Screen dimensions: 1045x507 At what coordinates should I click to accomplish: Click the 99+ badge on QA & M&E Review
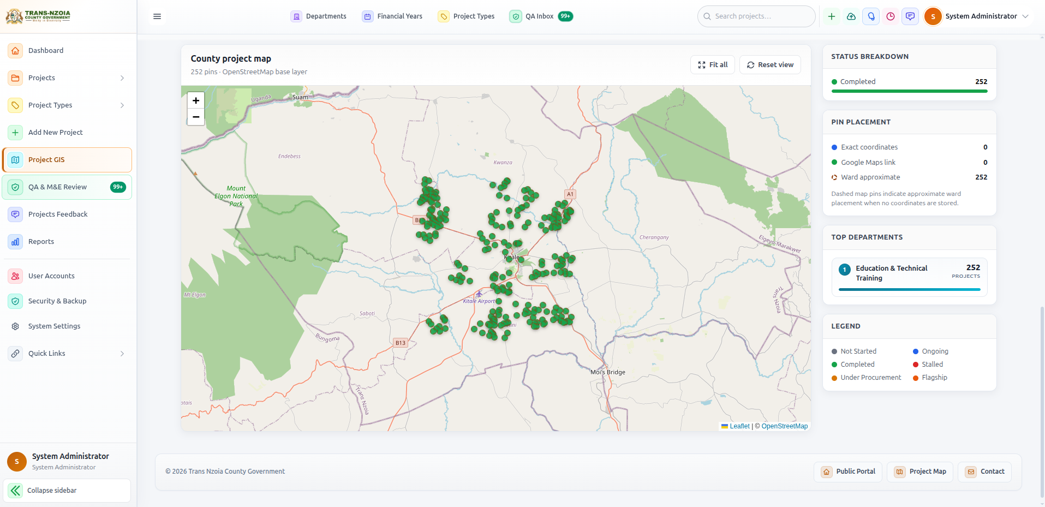pos(118,187)
